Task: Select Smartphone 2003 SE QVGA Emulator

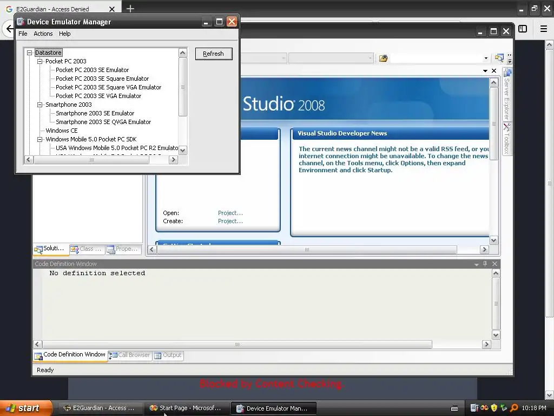Action: (103, 122)
